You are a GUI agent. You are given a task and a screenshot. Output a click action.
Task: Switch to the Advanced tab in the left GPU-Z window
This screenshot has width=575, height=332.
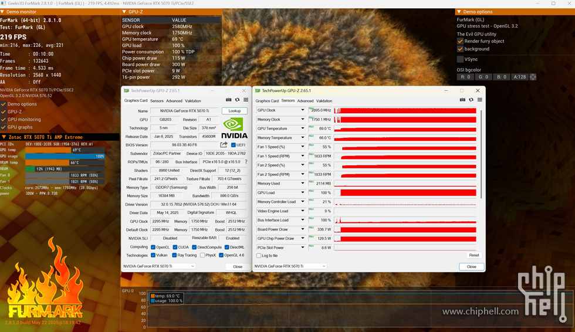pyautogui.click(x=174, y=101)
